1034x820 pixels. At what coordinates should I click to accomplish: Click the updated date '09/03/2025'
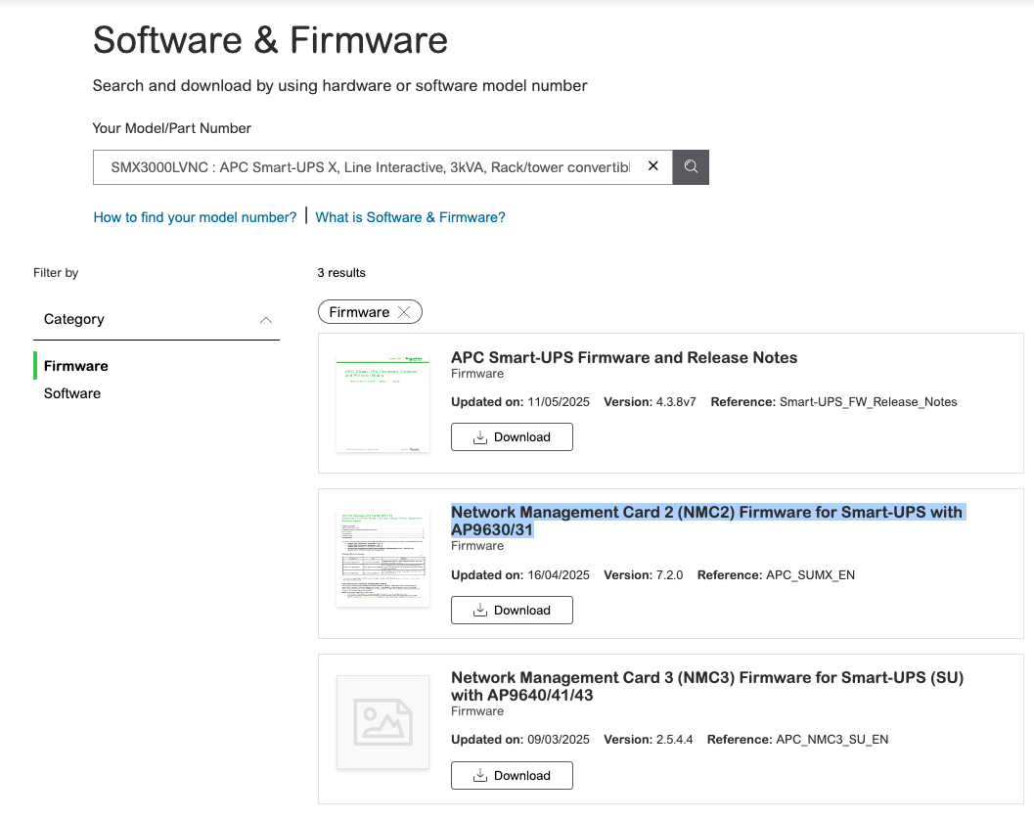(559, 740)
